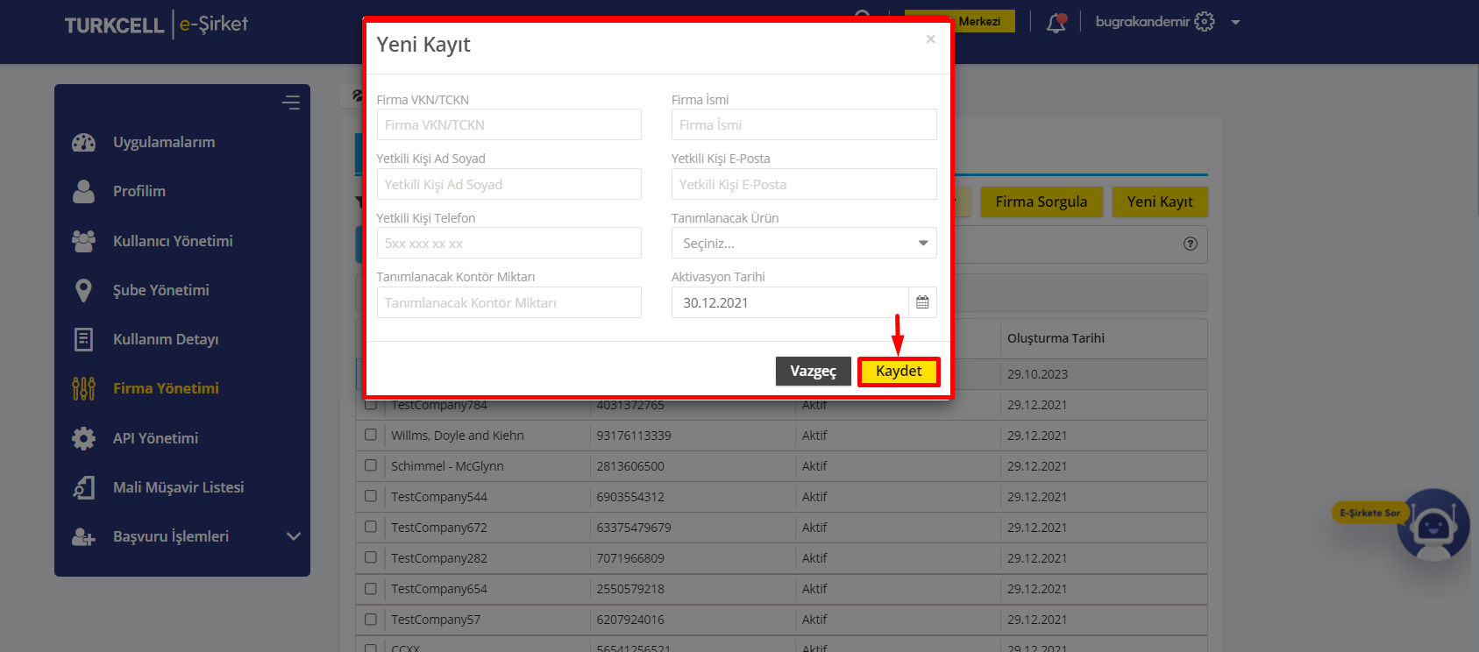The height and width of the screenshot is (652, 1479).
Task: Click the Tanımlanacak Kontör Miktarı field
Action: 508,302
